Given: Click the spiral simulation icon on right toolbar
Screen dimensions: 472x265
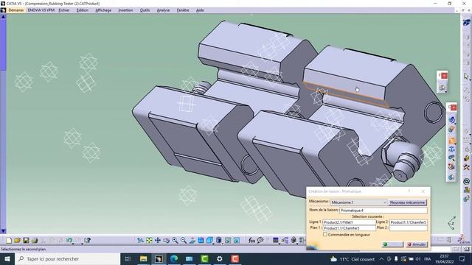Looking at the screenshot, I should [466, 181].
